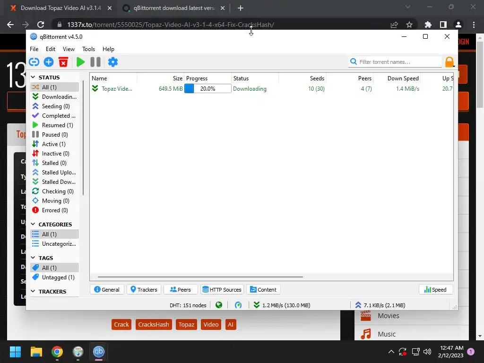
Task: Collapse the TAGS section
Action: [x=33, y=258]
